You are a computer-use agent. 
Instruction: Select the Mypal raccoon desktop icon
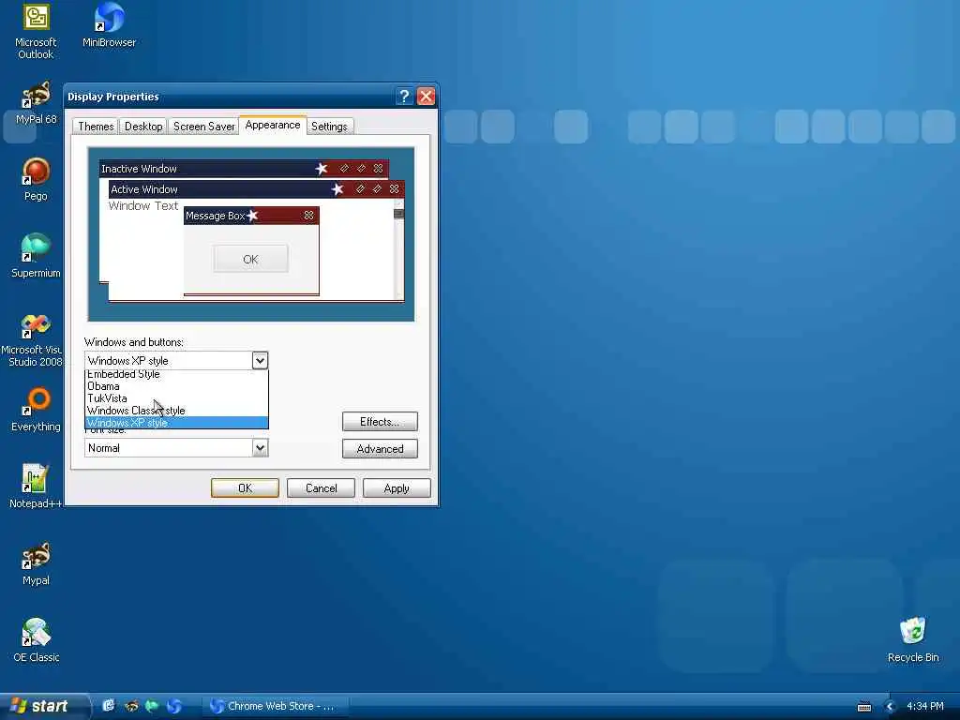tap(36, 563)
